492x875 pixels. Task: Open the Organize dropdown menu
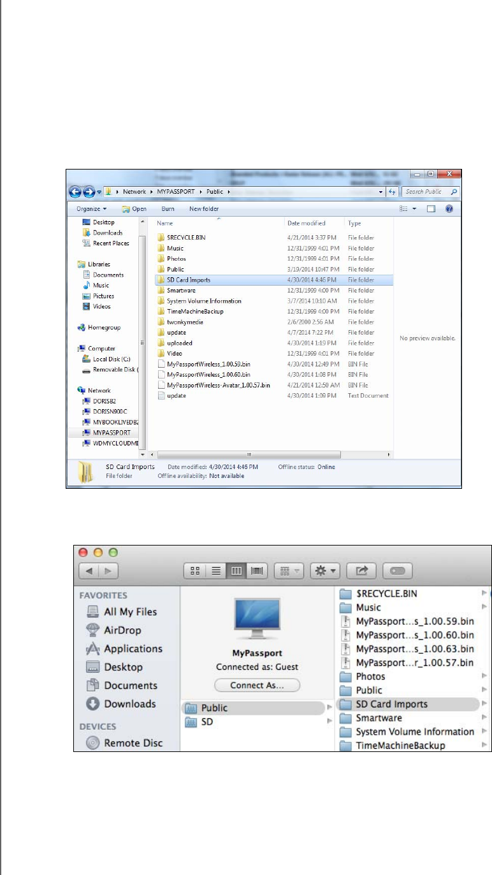click(92, 208)
